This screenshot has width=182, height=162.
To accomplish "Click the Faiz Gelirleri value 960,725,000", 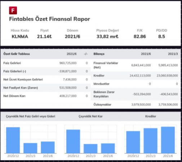I will pos(68,63).
